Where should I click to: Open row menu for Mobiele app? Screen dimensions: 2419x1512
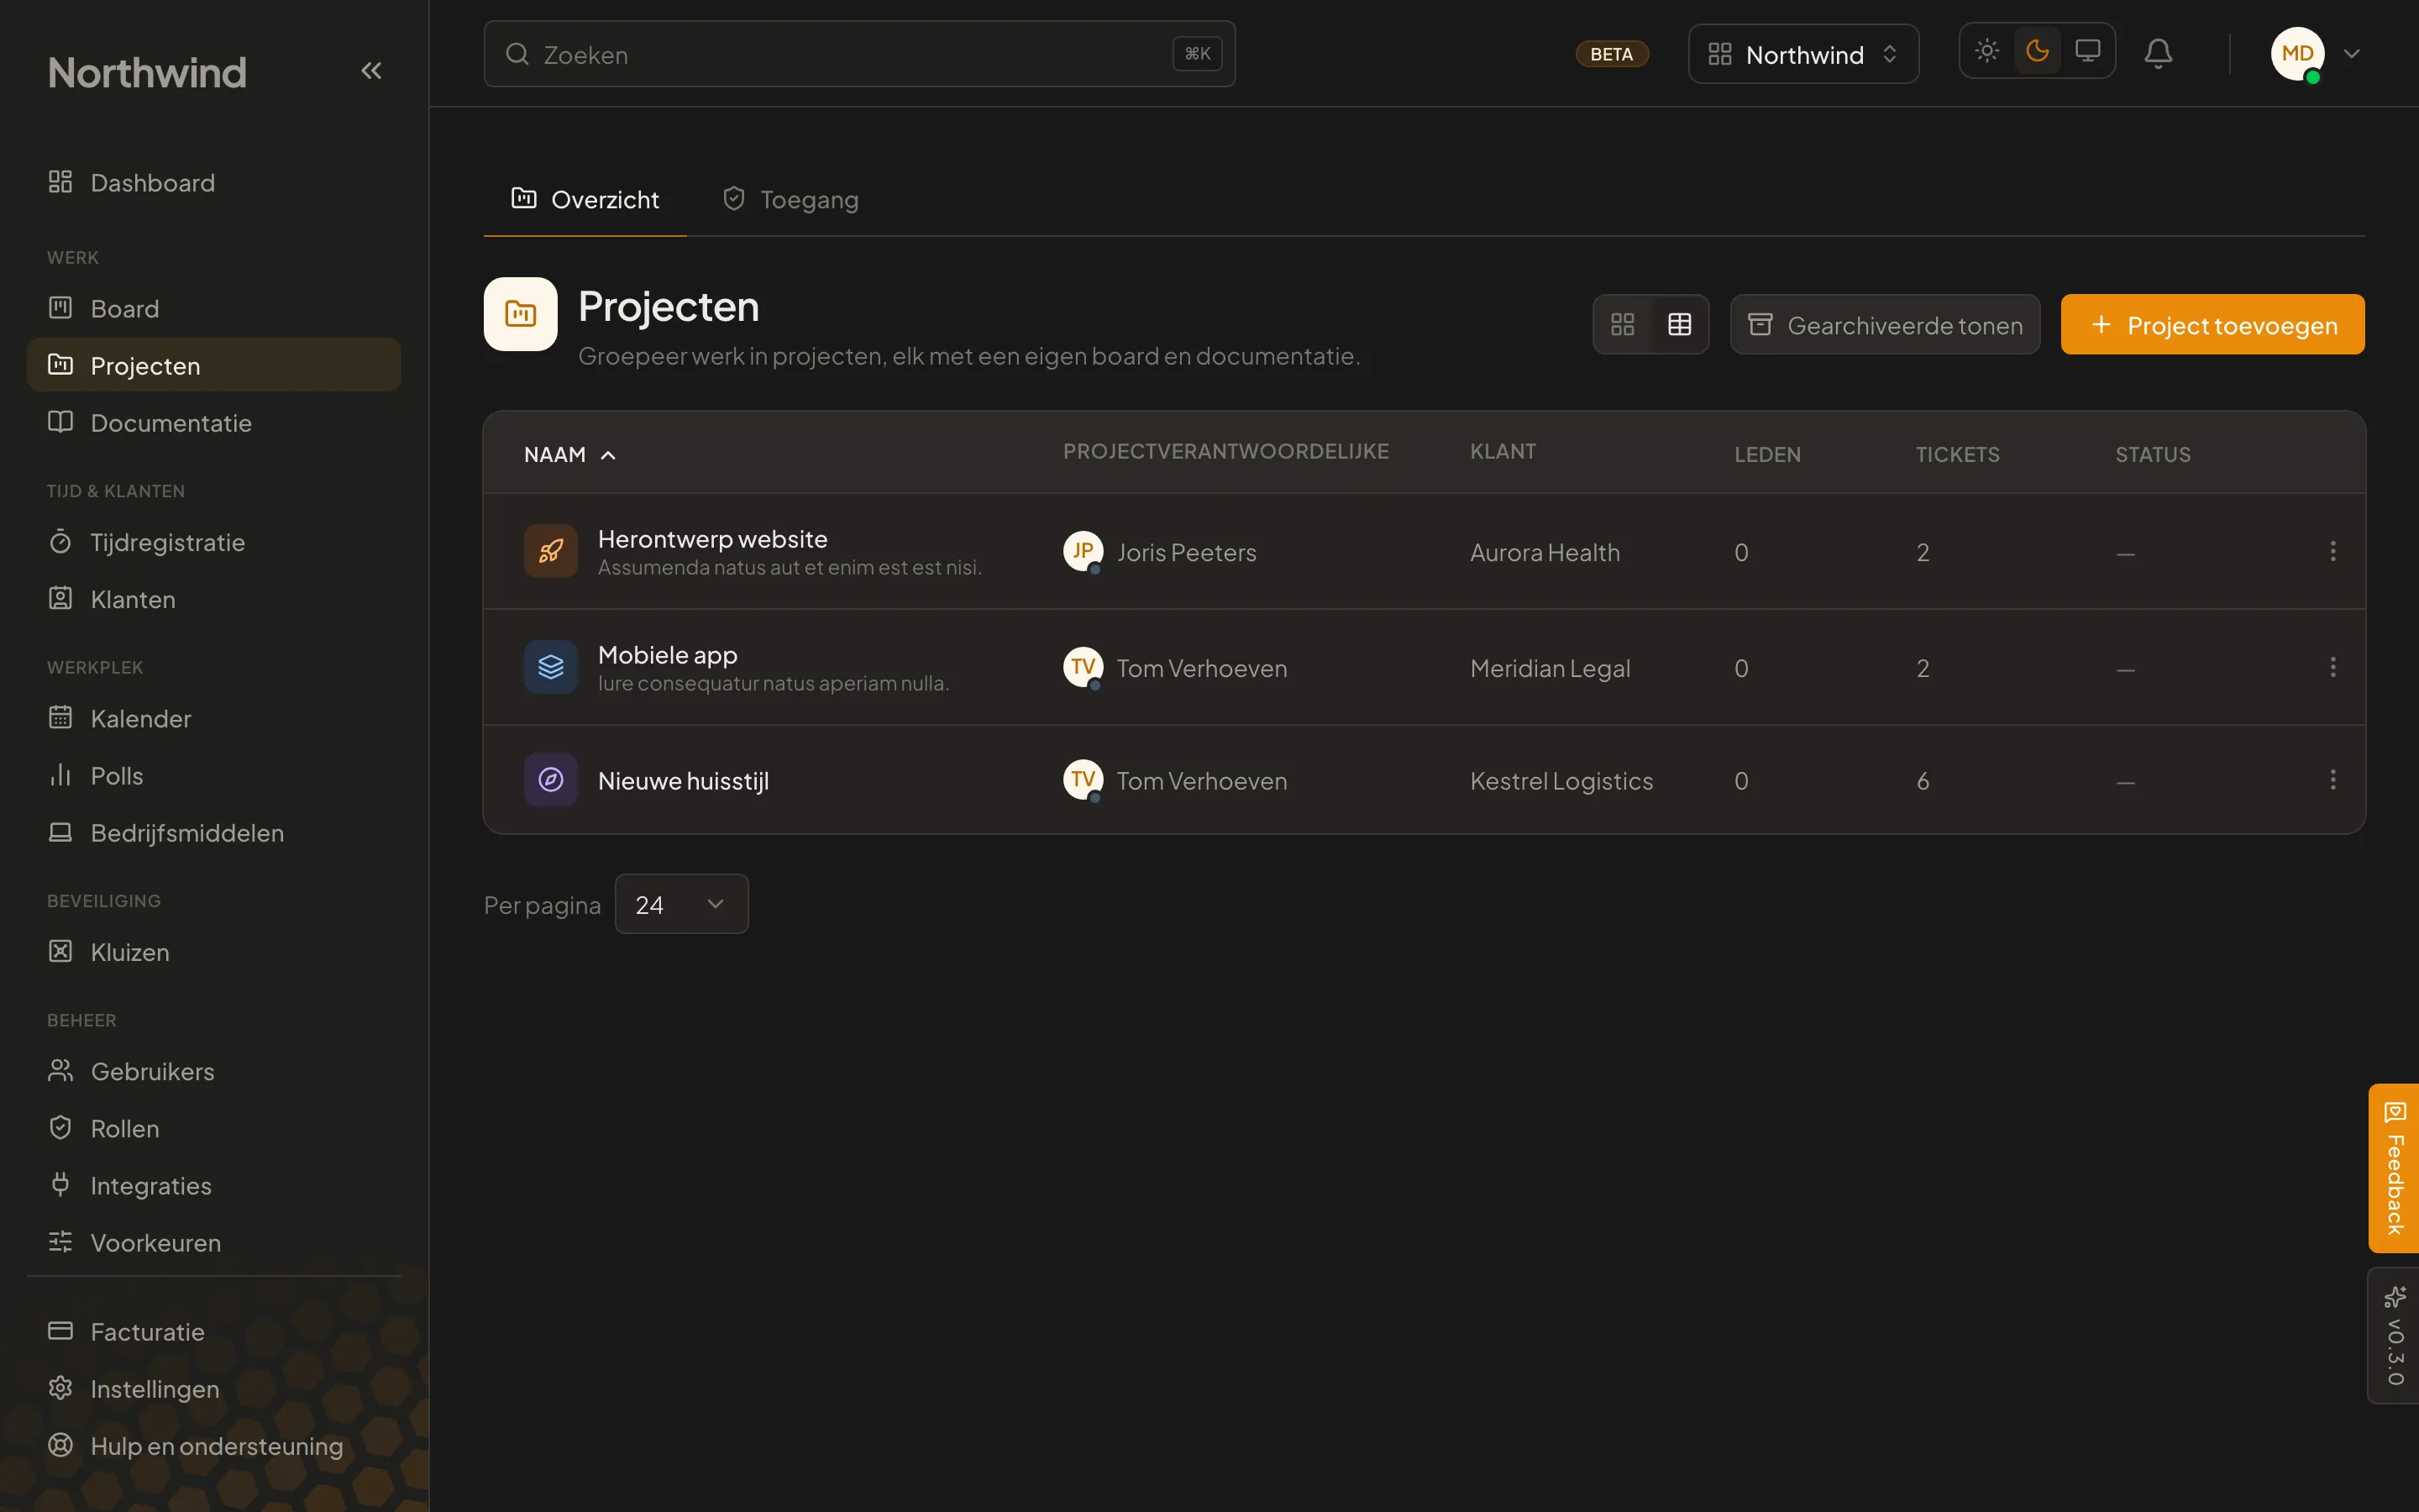[2333, 667]
